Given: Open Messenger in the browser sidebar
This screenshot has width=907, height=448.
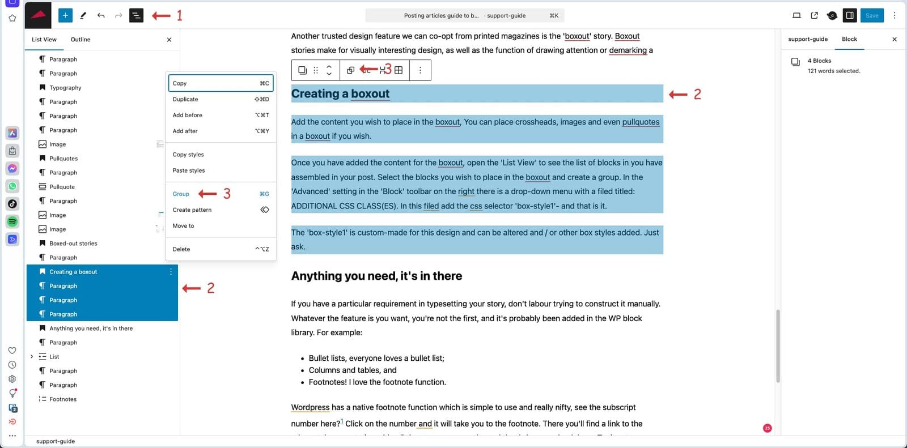Looking at the screenshot, I should point(12,168).
